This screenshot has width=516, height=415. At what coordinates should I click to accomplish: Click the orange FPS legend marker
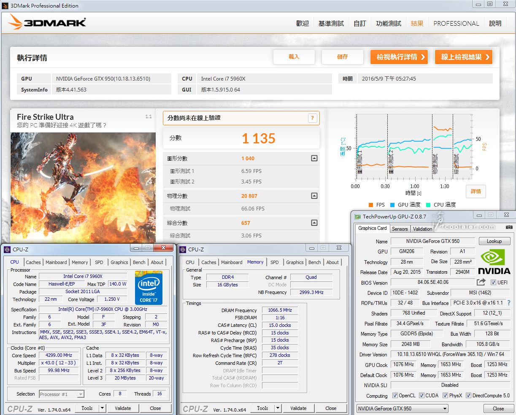(370, 205)
